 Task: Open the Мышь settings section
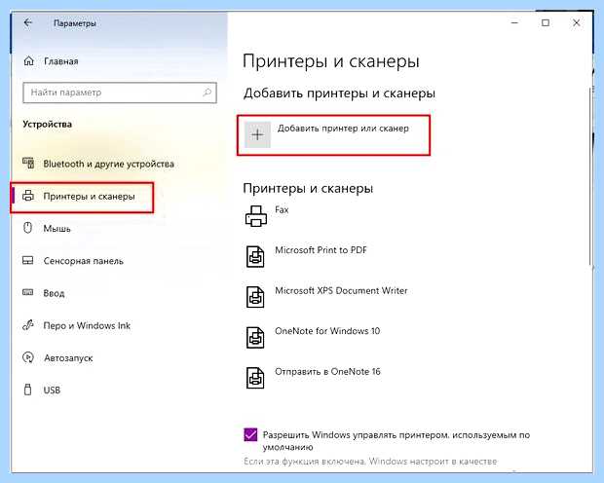pyautogui.click(x=57, y=229)
